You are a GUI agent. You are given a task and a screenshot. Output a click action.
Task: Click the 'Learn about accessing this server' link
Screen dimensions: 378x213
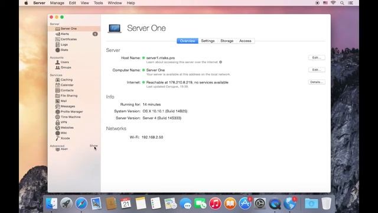pos(182,62)
